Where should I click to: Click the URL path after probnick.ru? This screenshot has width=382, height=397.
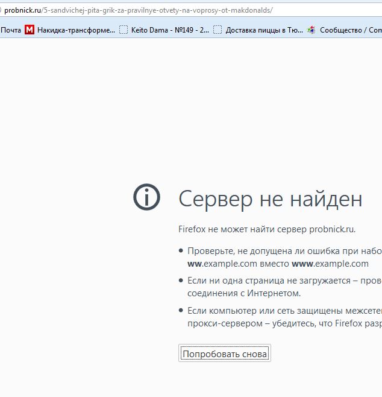(157, 10)
